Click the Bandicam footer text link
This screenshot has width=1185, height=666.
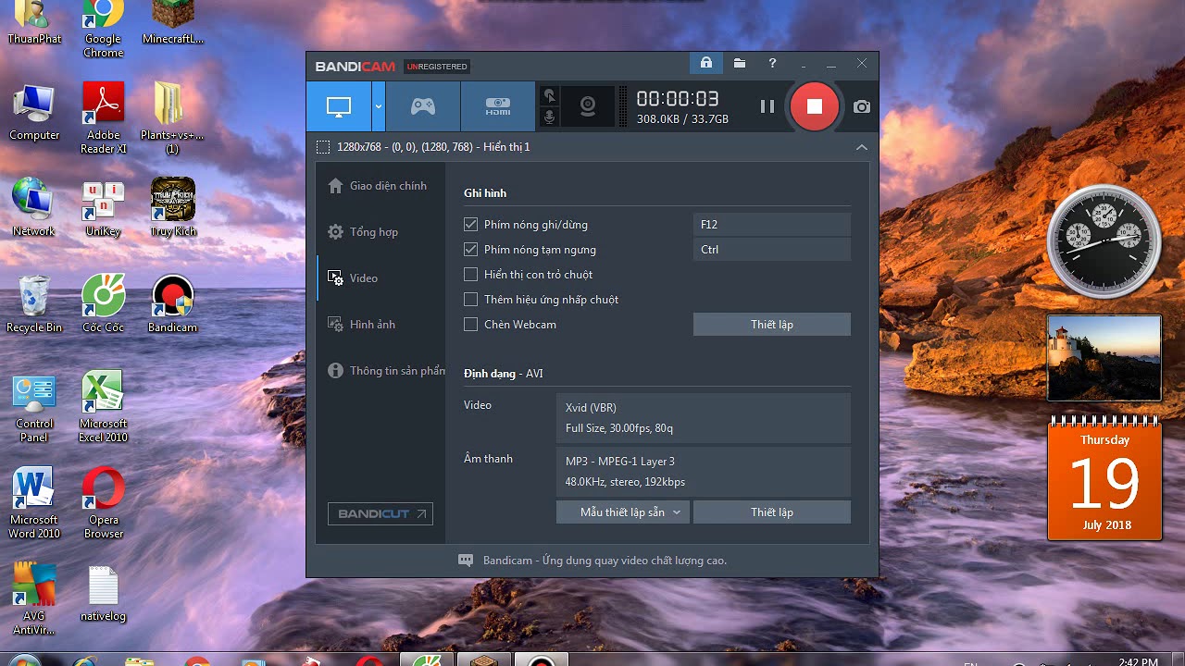605,561
